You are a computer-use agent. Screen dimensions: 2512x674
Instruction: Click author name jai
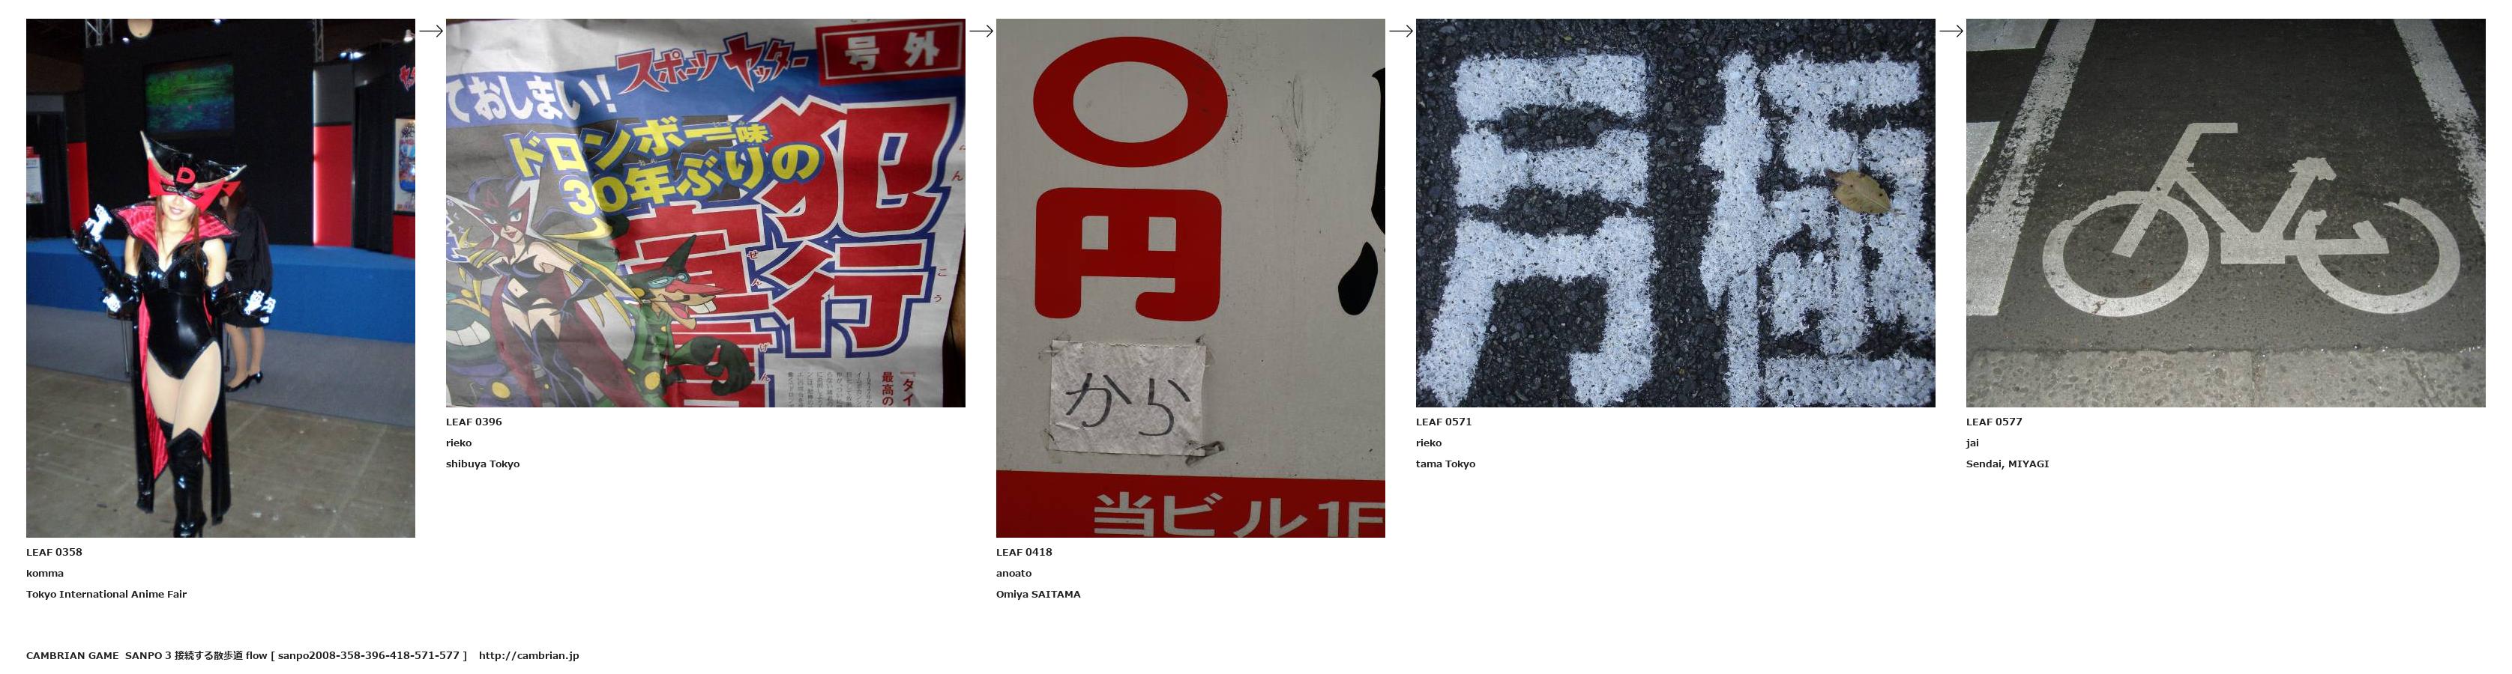[1972, 443]
